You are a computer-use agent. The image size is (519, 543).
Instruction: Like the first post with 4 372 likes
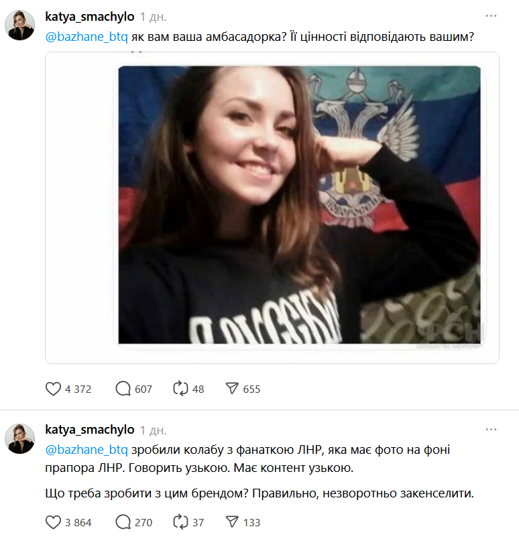click(53, 389)
